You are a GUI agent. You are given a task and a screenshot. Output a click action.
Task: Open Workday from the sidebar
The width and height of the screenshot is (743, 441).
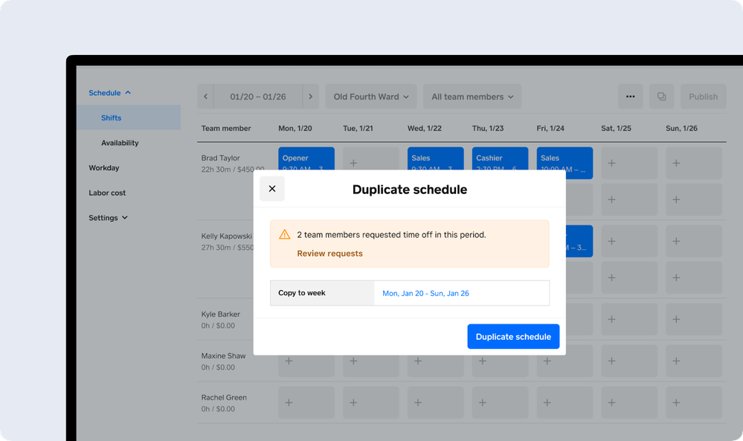[x=104, y=168]
